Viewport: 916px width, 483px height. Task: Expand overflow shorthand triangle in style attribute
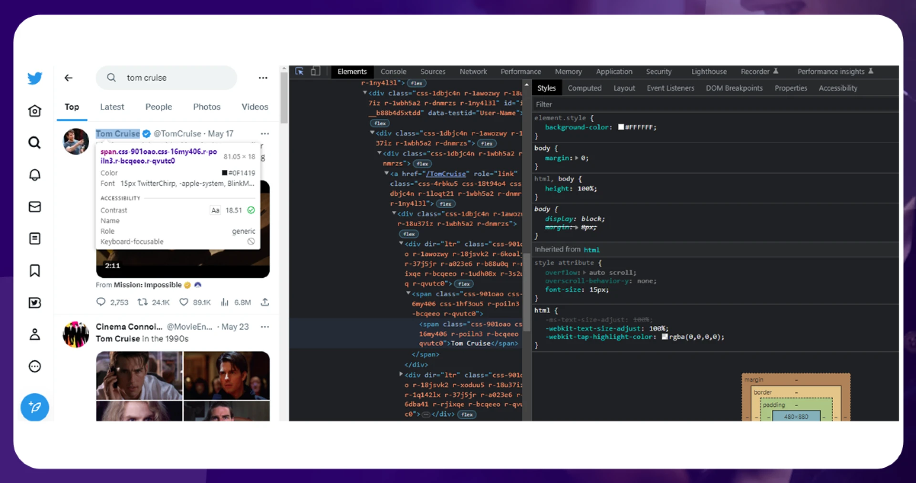584,273
